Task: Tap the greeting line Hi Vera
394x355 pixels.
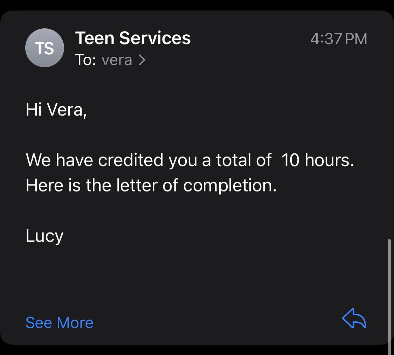Action: click(x=56, y=110)
